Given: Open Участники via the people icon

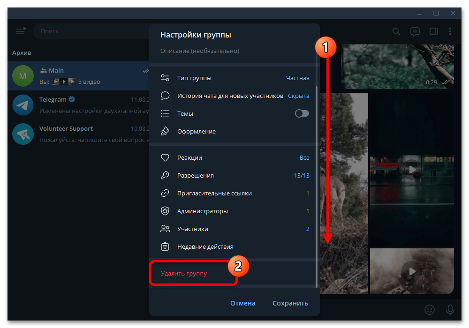Looking at the screenshot, I should click(x=165, y=229).
